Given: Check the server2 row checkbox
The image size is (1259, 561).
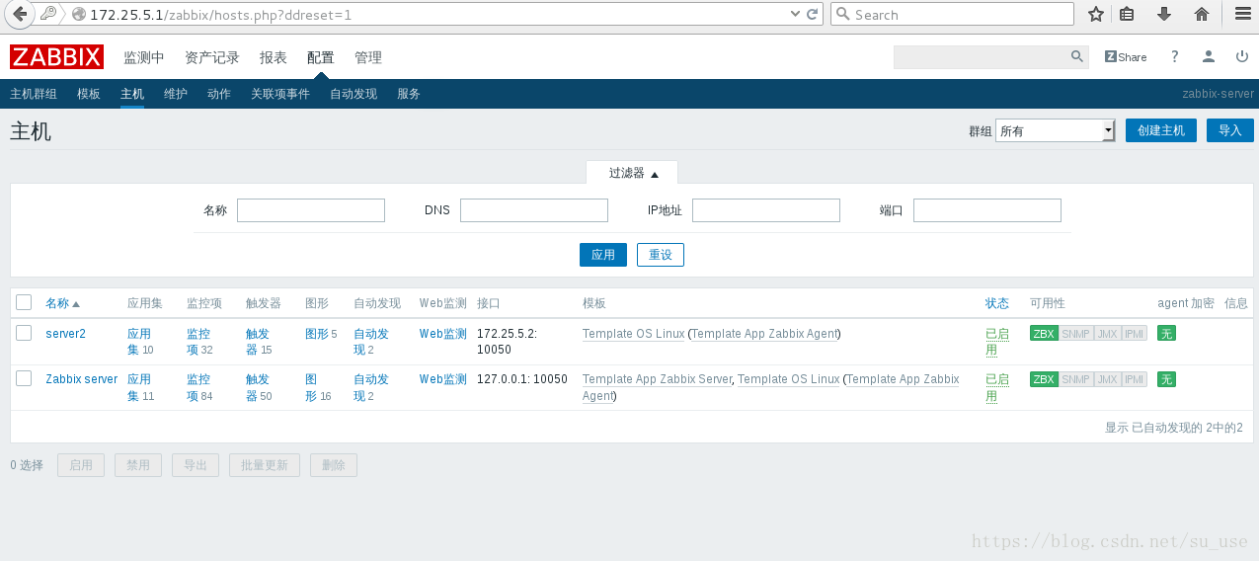Looking at the screenshot, I should 24,333.
